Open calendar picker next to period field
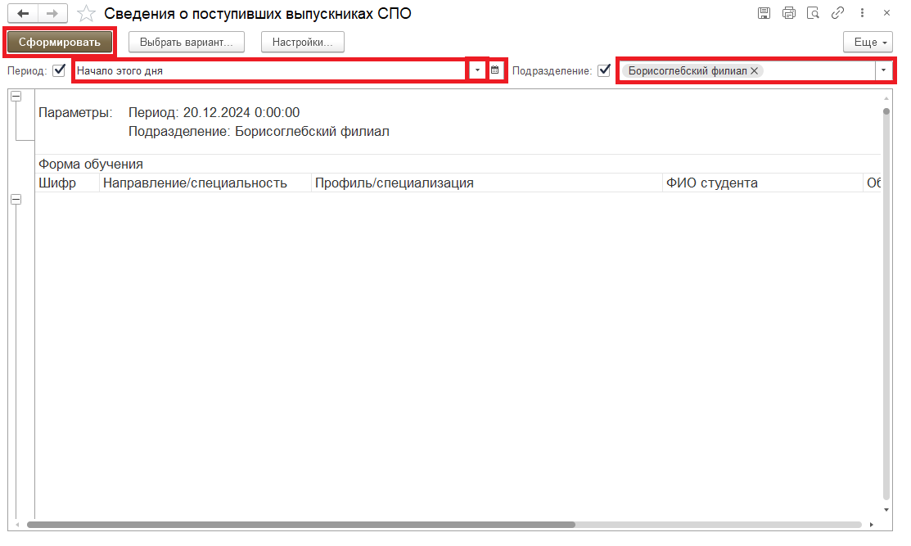 pyautogui.click(x=495, y=70)
